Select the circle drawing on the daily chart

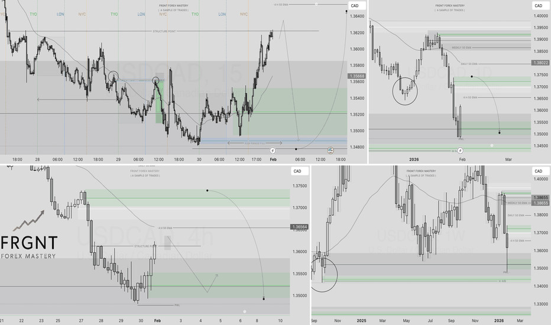tap(406, 90)
